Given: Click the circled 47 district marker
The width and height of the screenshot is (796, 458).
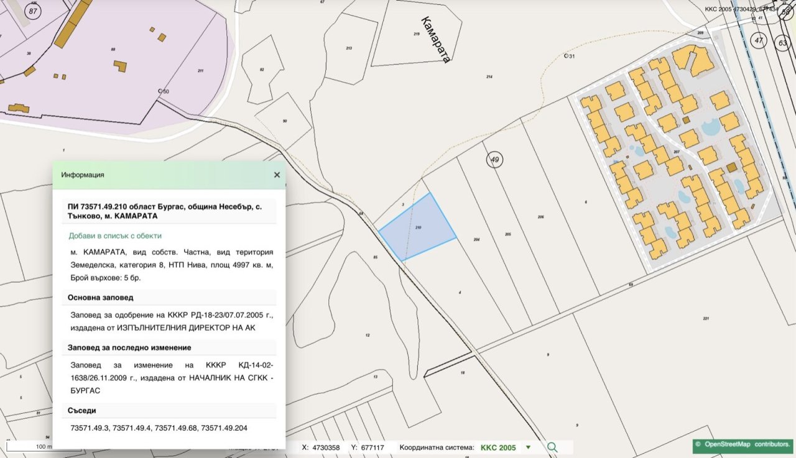Looking at the screenshot, I should [x=757, y=40].
